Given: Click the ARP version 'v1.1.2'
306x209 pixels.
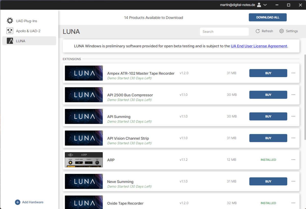Looking at the screenshot, I should click(x=184, y=160).
